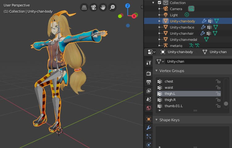Click the metarig pose icon
The width and height of the screenshot is (232, 148).
[197, 45]
